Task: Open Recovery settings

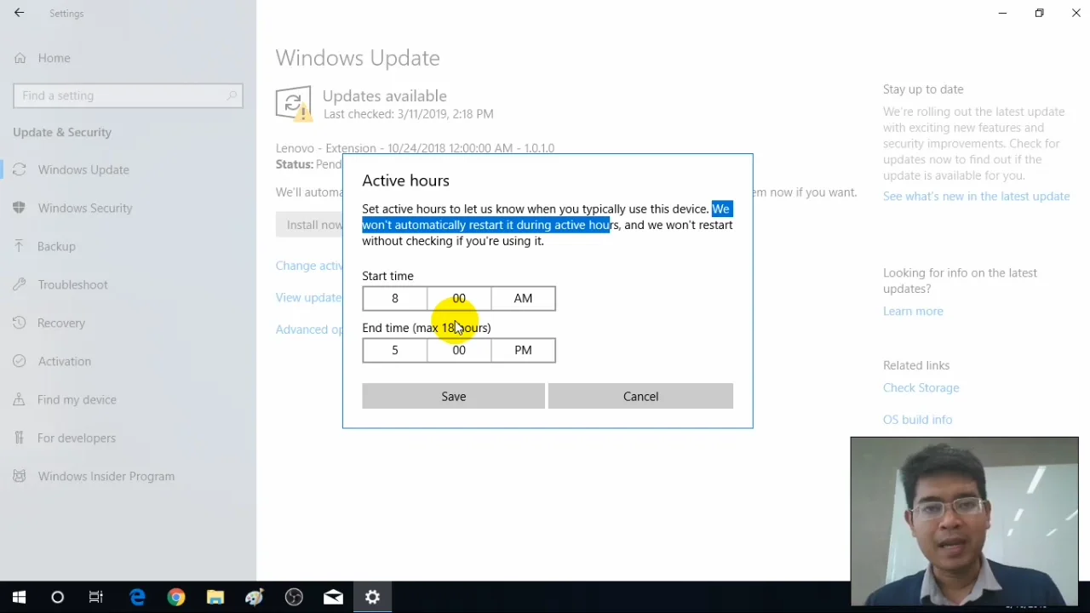Action: 60,323
